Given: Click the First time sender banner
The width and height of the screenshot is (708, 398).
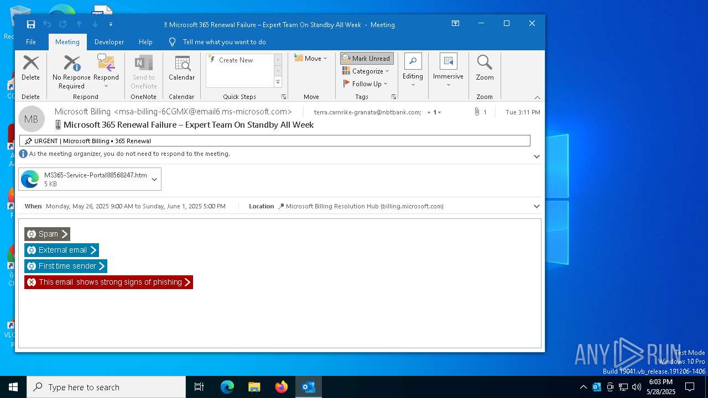Looking at the screenshot, I should point(66,266).
